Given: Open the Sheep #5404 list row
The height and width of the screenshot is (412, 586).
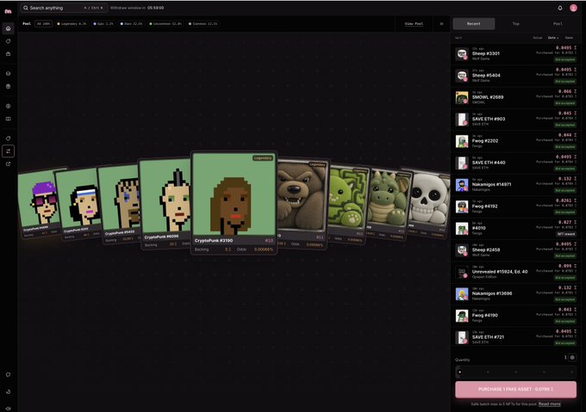Looking at the screenshot, I should (x=515, y=76).
